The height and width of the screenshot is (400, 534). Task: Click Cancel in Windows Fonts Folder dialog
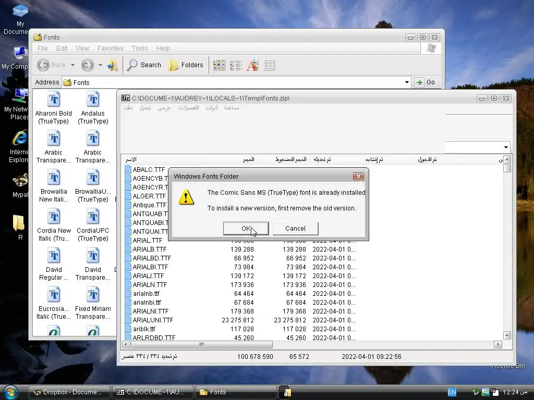[295, 229]
